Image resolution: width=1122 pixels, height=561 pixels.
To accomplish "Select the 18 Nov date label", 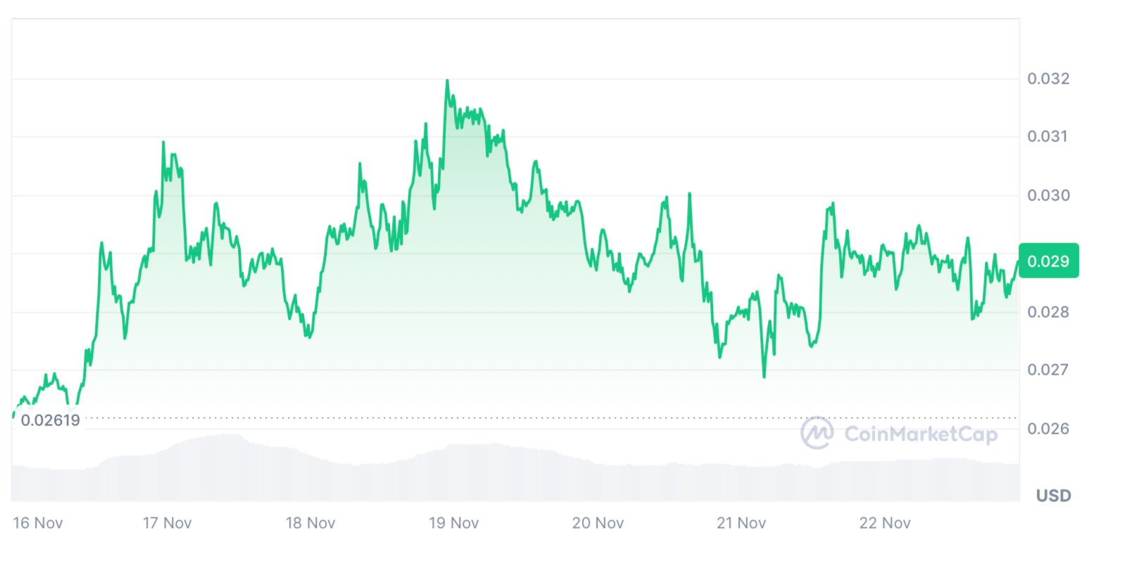I will click(x=310, y=523).
